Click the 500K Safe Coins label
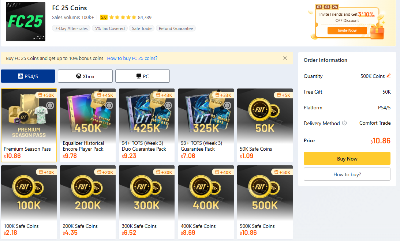 [x=257, y=226]
